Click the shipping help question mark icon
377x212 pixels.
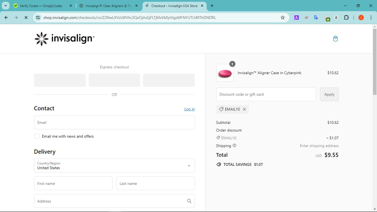pyautogui.click(x=234, y=146)
